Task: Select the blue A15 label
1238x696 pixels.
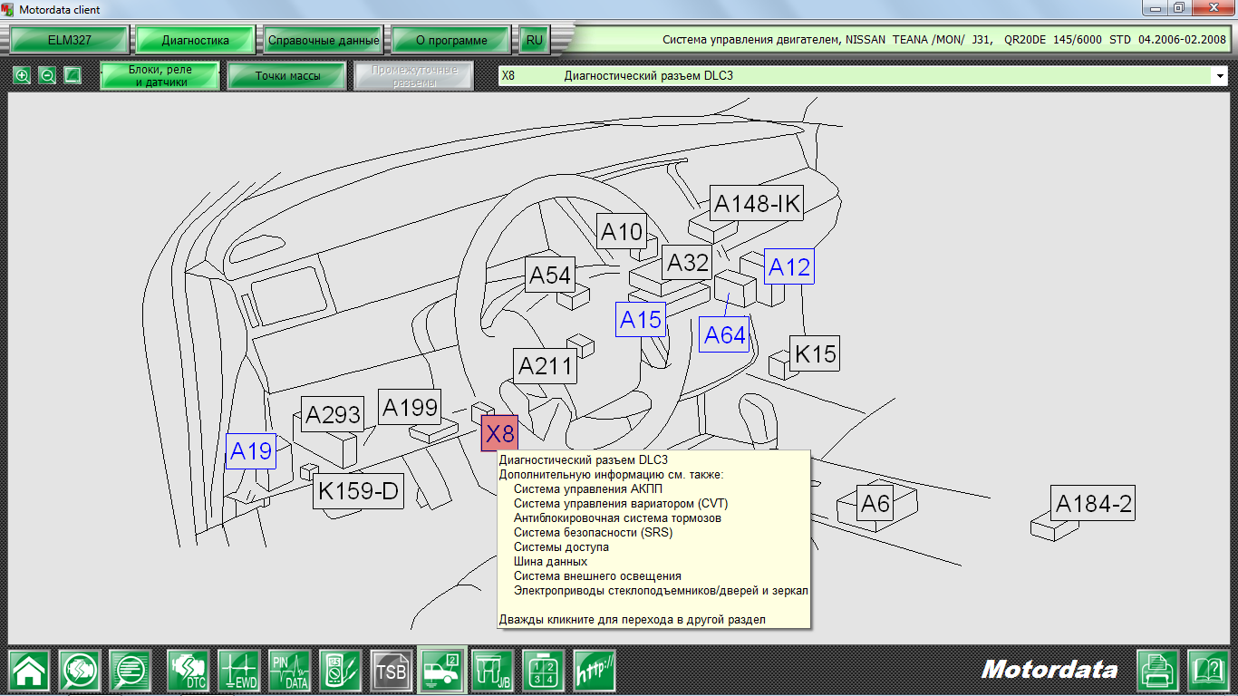Action: click(x=641, y=319)
